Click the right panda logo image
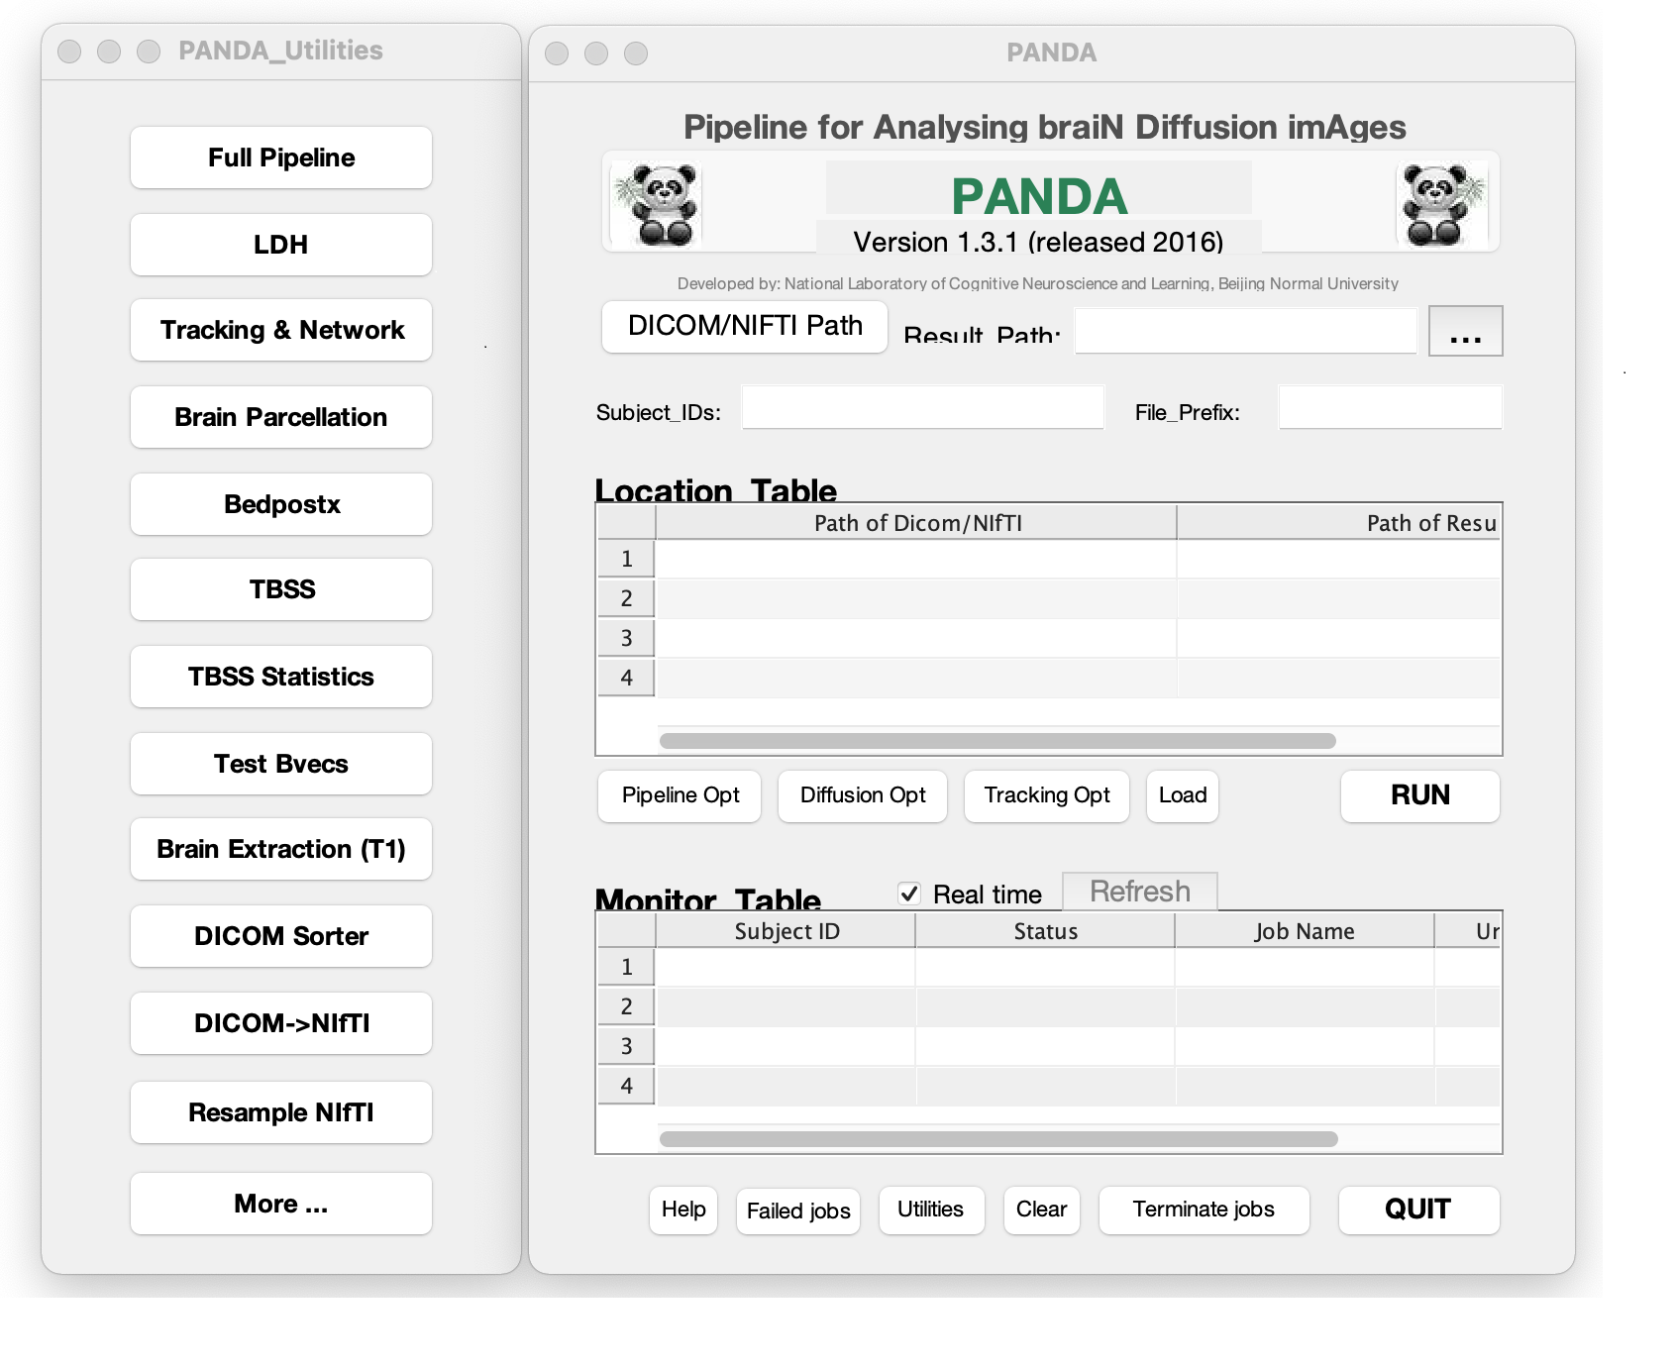The height and width of the screenshot is (1369, 1676). (1441, 204)
